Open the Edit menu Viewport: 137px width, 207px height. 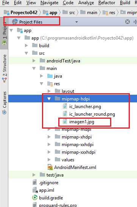[18, 3]
